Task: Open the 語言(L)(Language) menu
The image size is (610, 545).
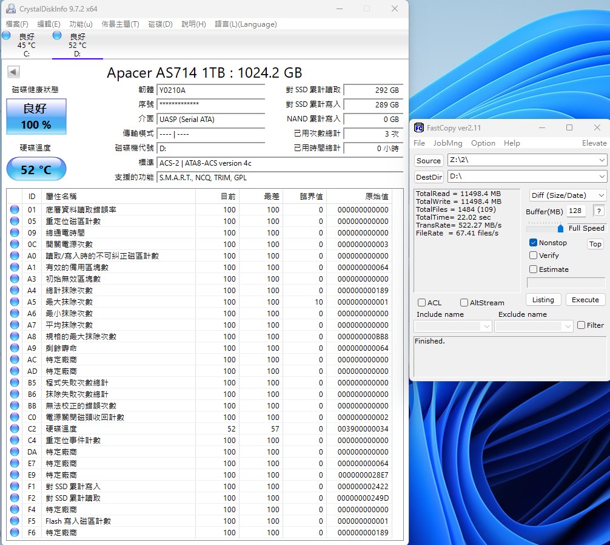Action: [x=246, y=24]
